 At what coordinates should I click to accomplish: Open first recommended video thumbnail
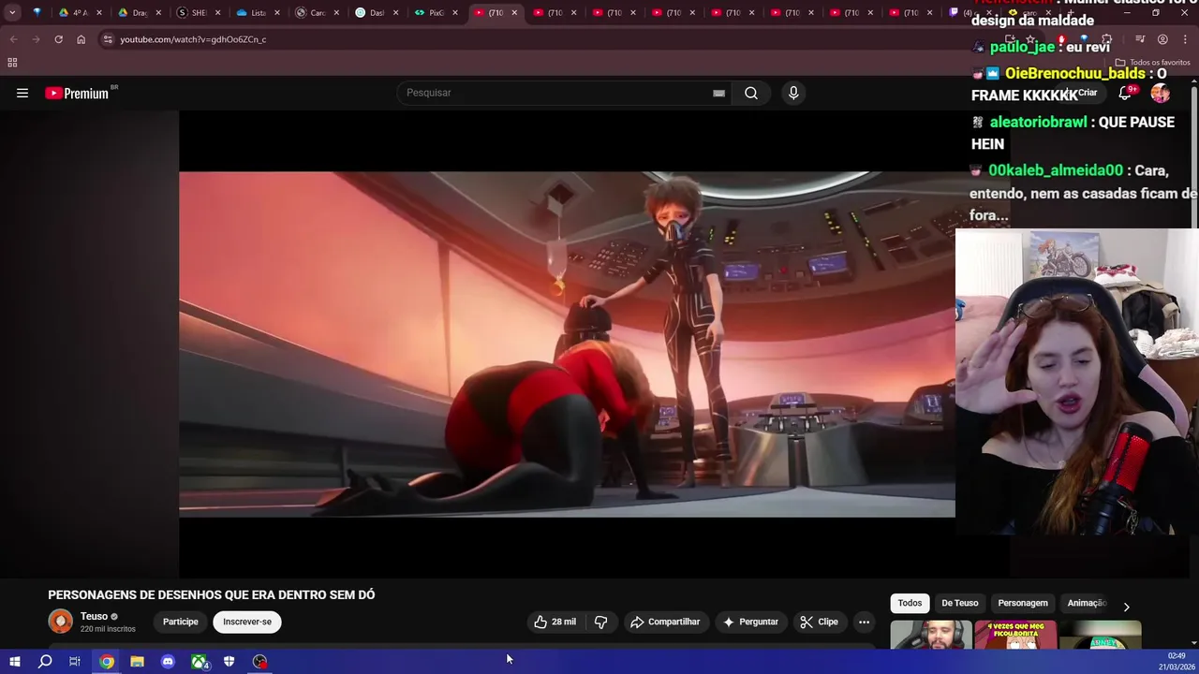930,635
